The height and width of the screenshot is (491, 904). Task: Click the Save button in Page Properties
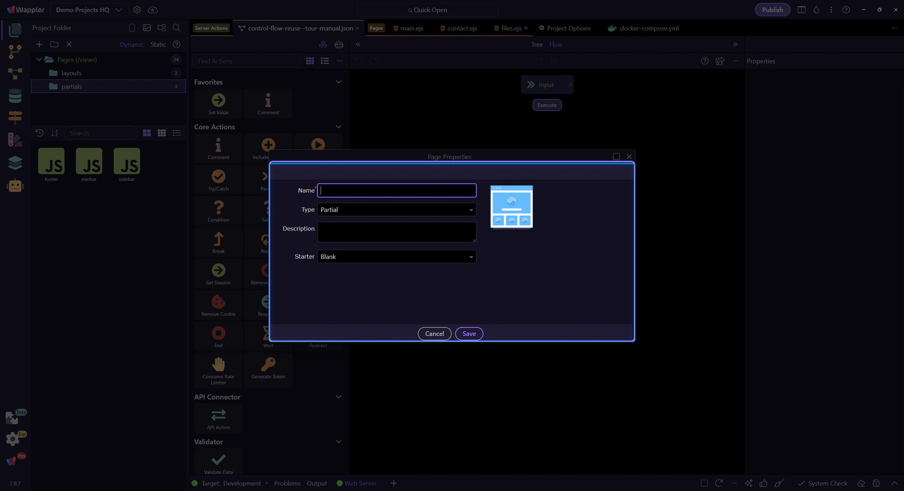pyautogui.click(x=469, y=334)
